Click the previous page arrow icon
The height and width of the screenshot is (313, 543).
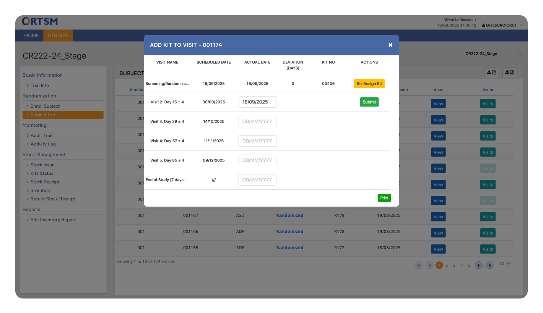click(x=429, y=265)
